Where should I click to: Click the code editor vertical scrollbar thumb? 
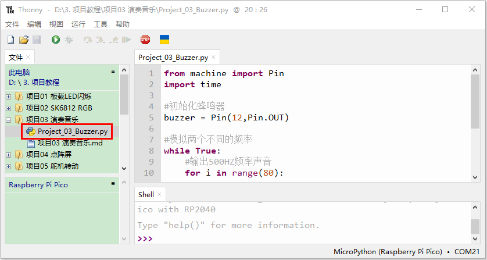coord(475,101)
